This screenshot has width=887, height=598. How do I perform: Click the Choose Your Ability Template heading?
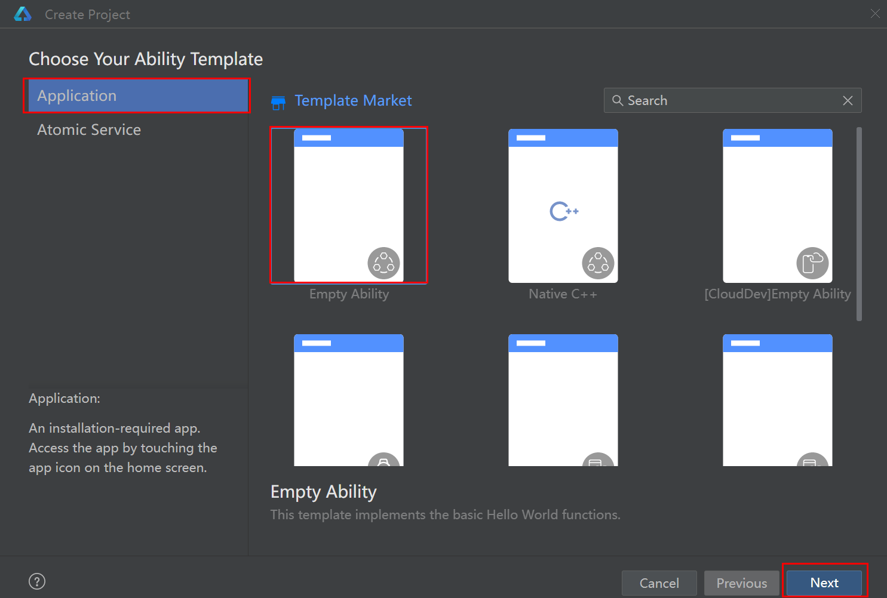click(146, 59)
